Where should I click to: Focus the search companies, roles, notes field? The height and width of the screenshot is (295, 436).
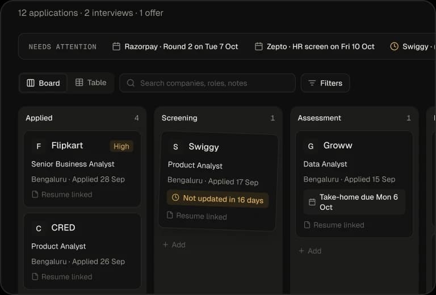(207, 83)
